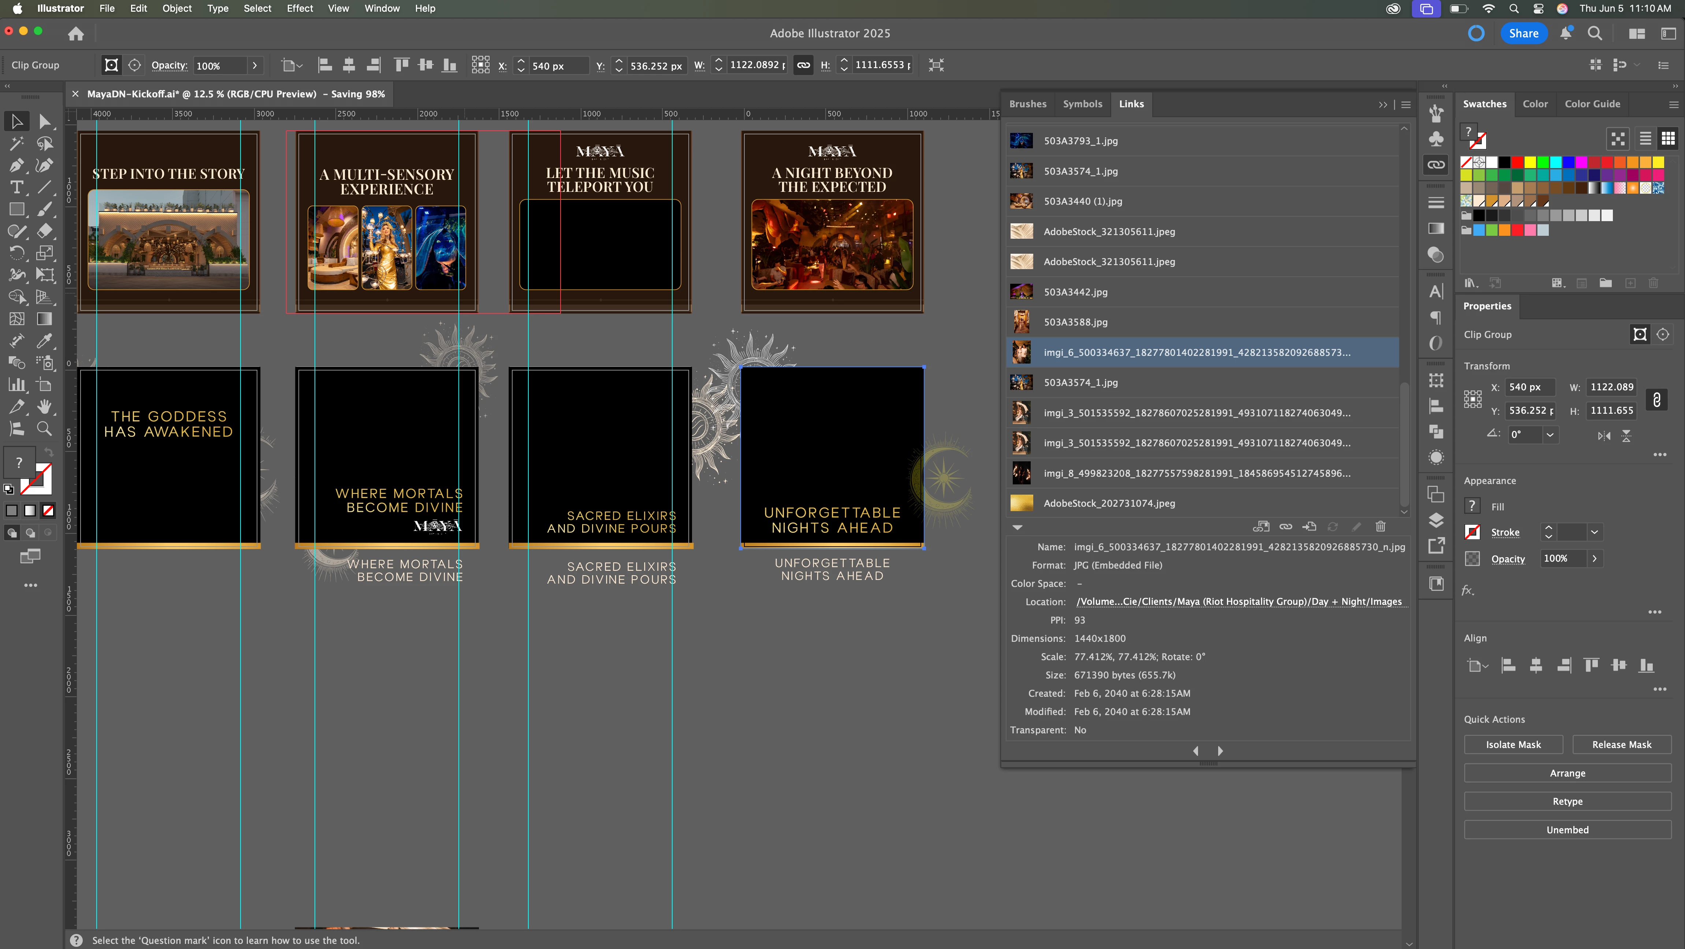
Task: Open the Opacity dropdown in the control bar
Action: pyautogui.click(x=254, y=66)
